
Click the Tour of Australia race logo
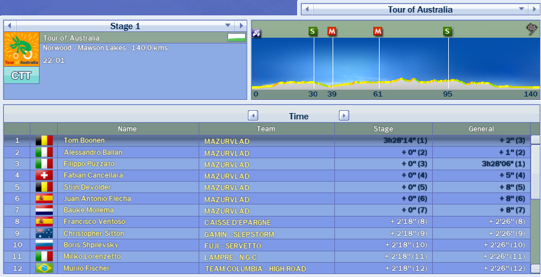tap(22, 49)
